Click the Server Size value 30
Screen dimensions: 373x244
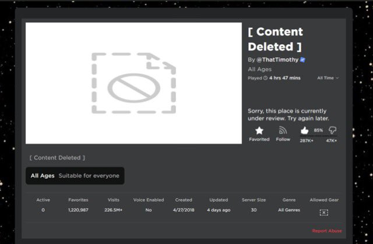click(254, 210)
